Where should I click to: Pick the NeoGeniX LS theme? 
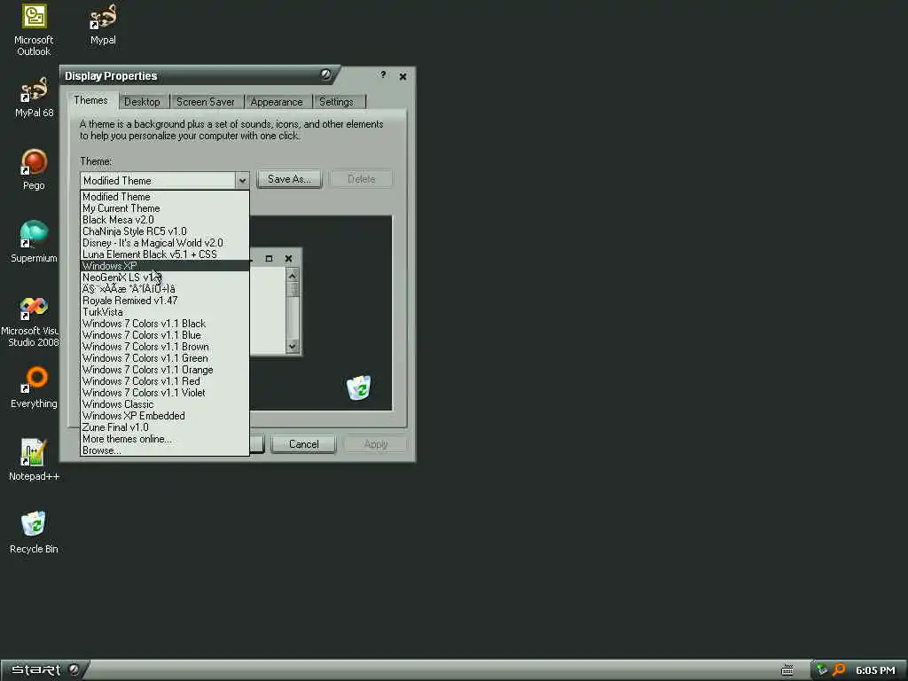(164, 278)
